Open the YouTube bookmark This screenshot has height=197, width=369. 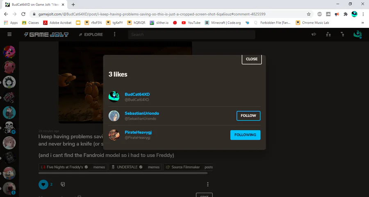pyautogui.click(x=191, y=23)
